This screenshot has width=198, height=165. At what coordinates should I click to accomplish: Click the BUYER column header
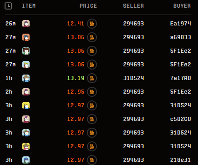click(182, 6)
